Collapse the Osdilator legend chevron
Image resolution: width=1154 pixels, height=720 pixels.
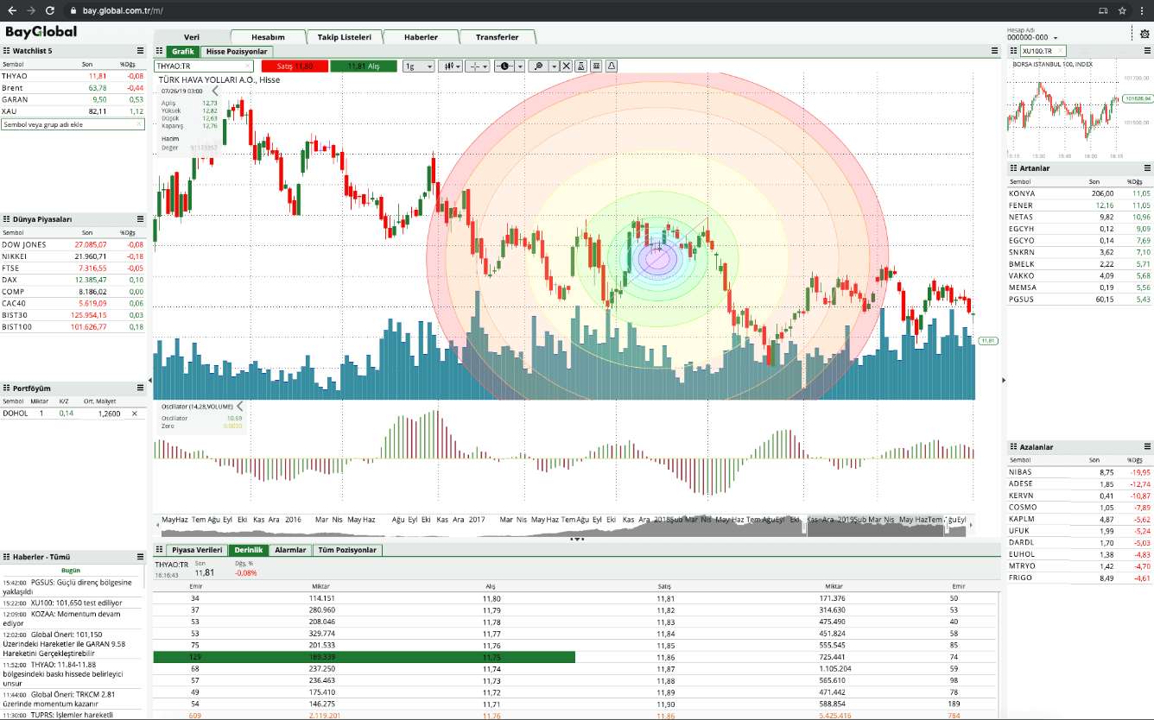tap(239, 406)
